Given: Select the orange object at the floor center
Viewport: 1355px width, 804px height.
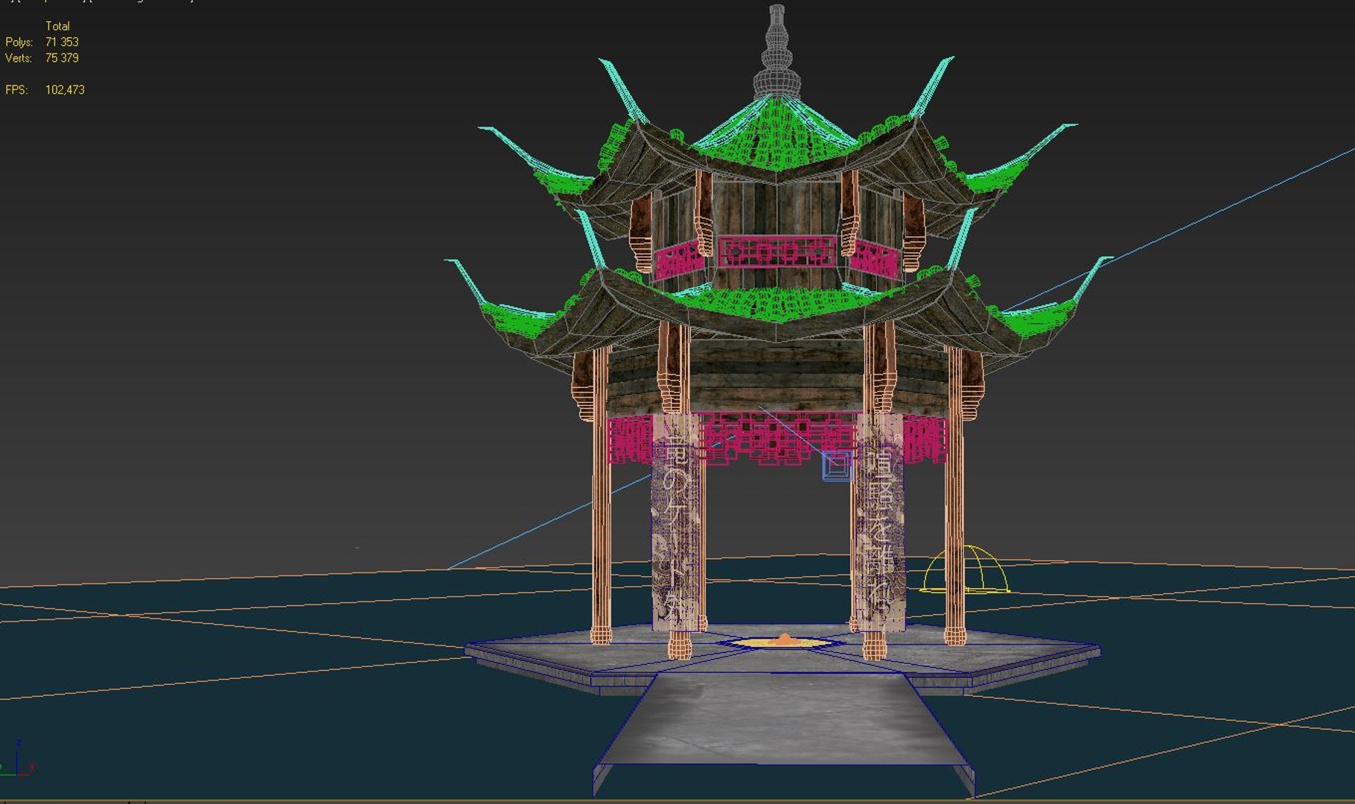Looking at the screenshot, I should tap(784, 640).
